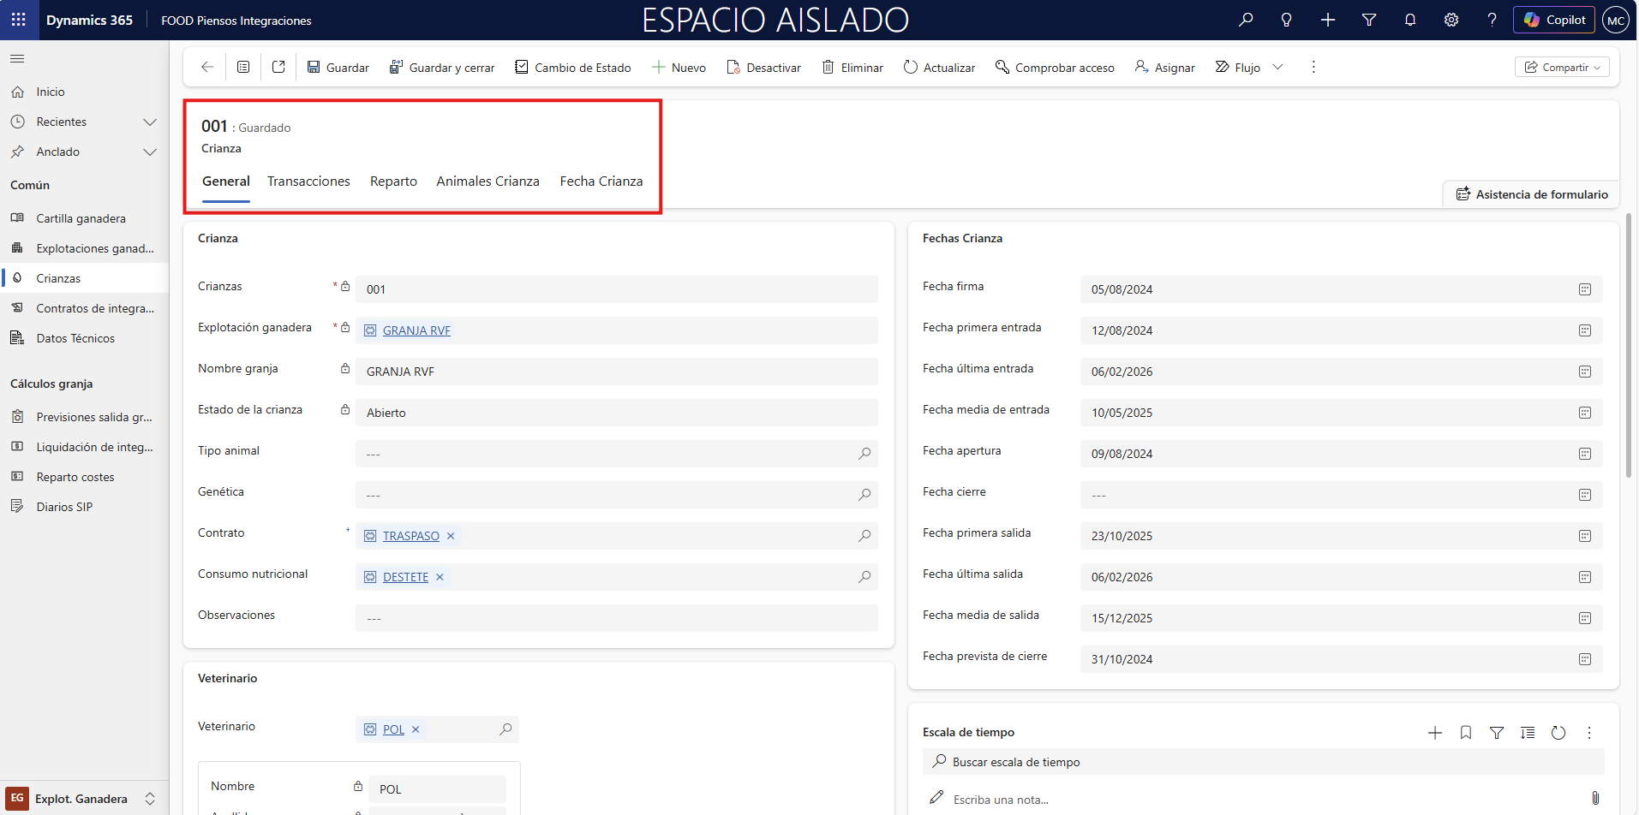Click the Actualizar refresh icon
This screenshot has height=815, width=1639.
point(910,68)
